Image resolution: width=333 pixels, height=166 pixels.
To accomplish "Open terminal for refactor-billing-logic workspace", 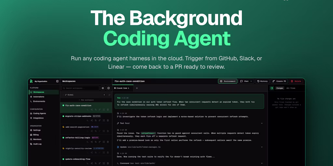I will coord(87,142).
